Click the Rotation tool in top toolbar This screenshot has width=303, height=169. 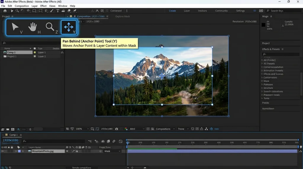(x=22, y=11)
